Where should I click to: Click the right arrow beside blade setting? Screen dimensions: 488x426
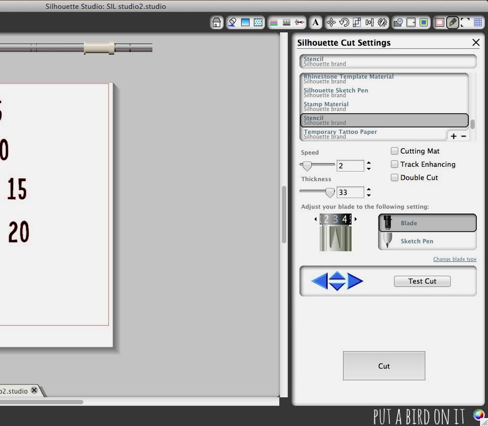click(356, 219)
